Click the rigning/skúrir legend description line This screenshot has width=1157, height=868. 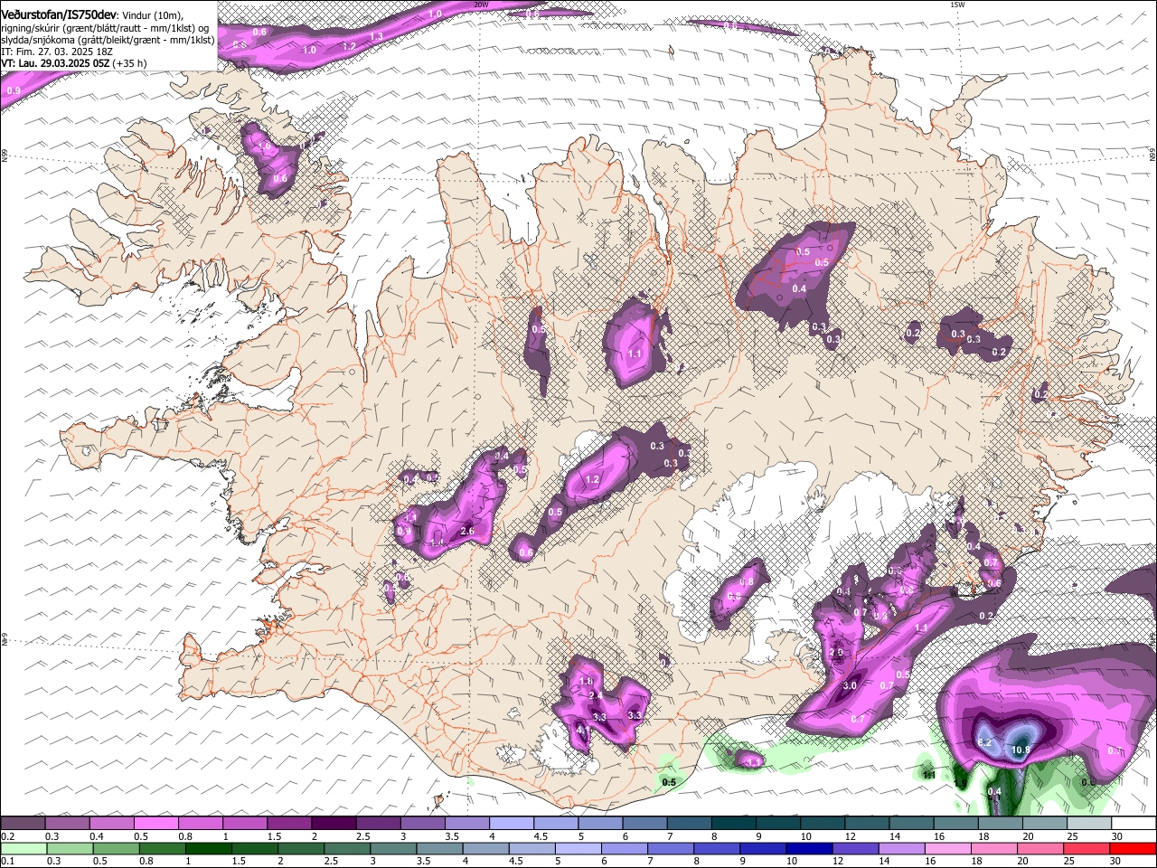pos(104,26)
